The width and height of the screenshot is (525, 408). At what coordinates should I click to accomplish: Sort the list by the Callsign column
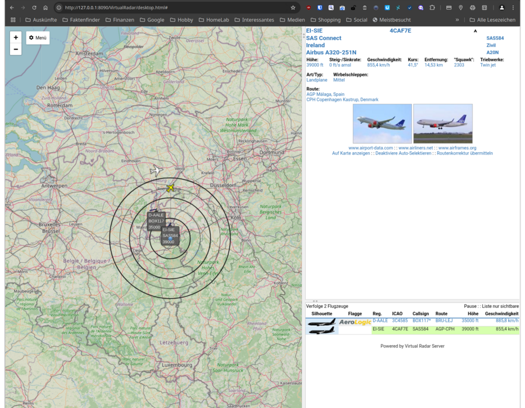point(421,314)
